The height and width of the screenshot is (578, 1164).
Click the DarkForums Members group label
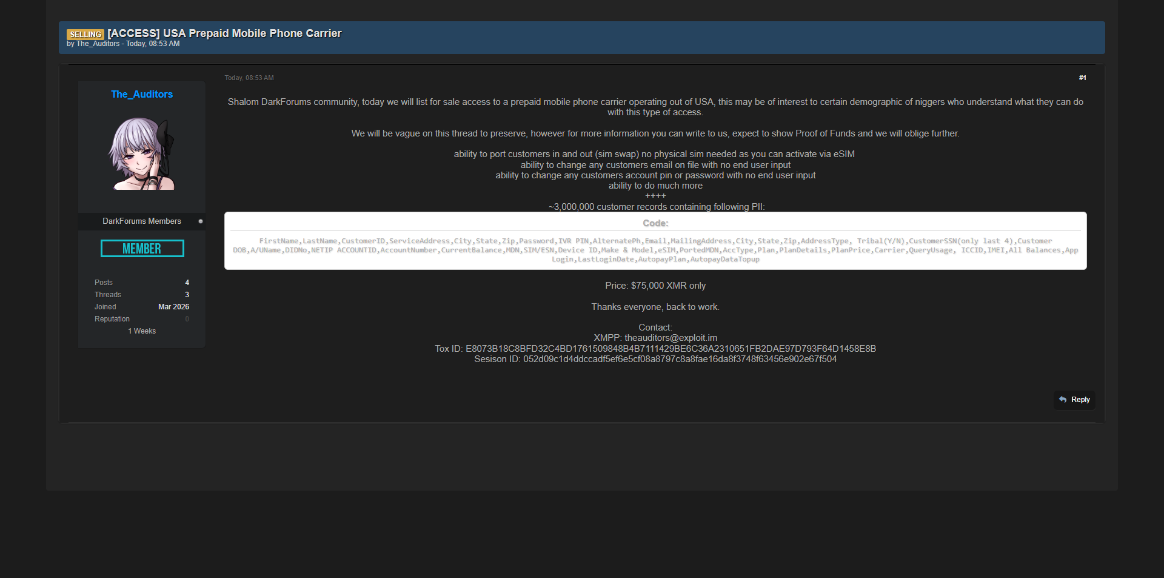click(142, 221)
